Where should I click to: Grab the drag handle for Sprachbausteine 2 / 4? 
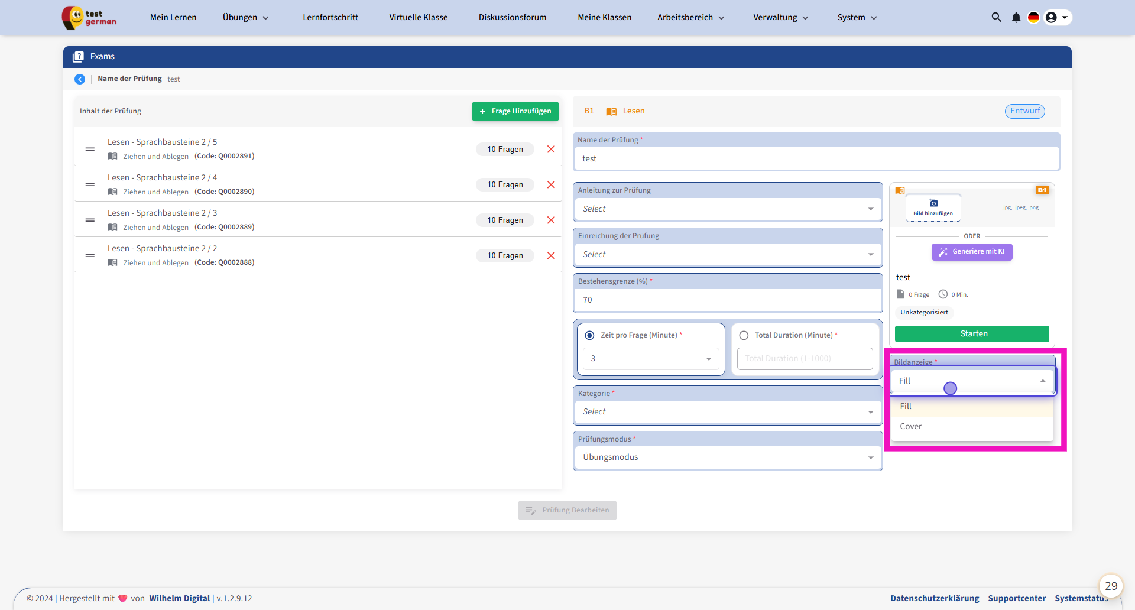coord(90,184)
